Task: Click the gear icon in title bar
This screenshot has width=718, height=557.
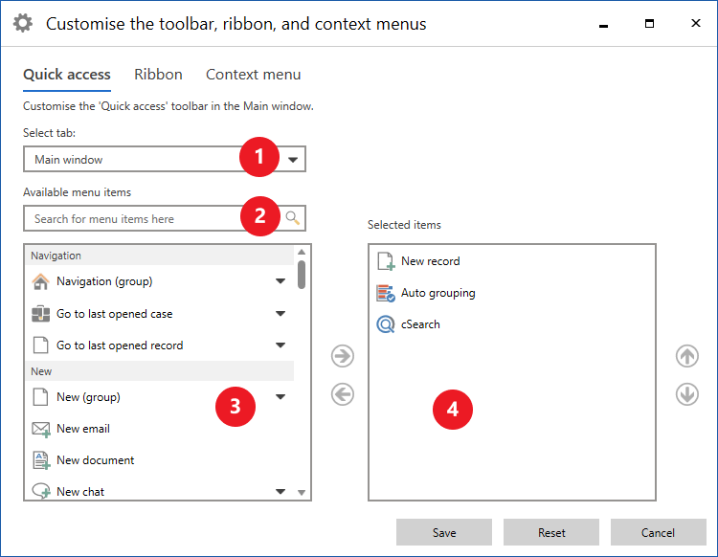Action: [x=22, y=23]
